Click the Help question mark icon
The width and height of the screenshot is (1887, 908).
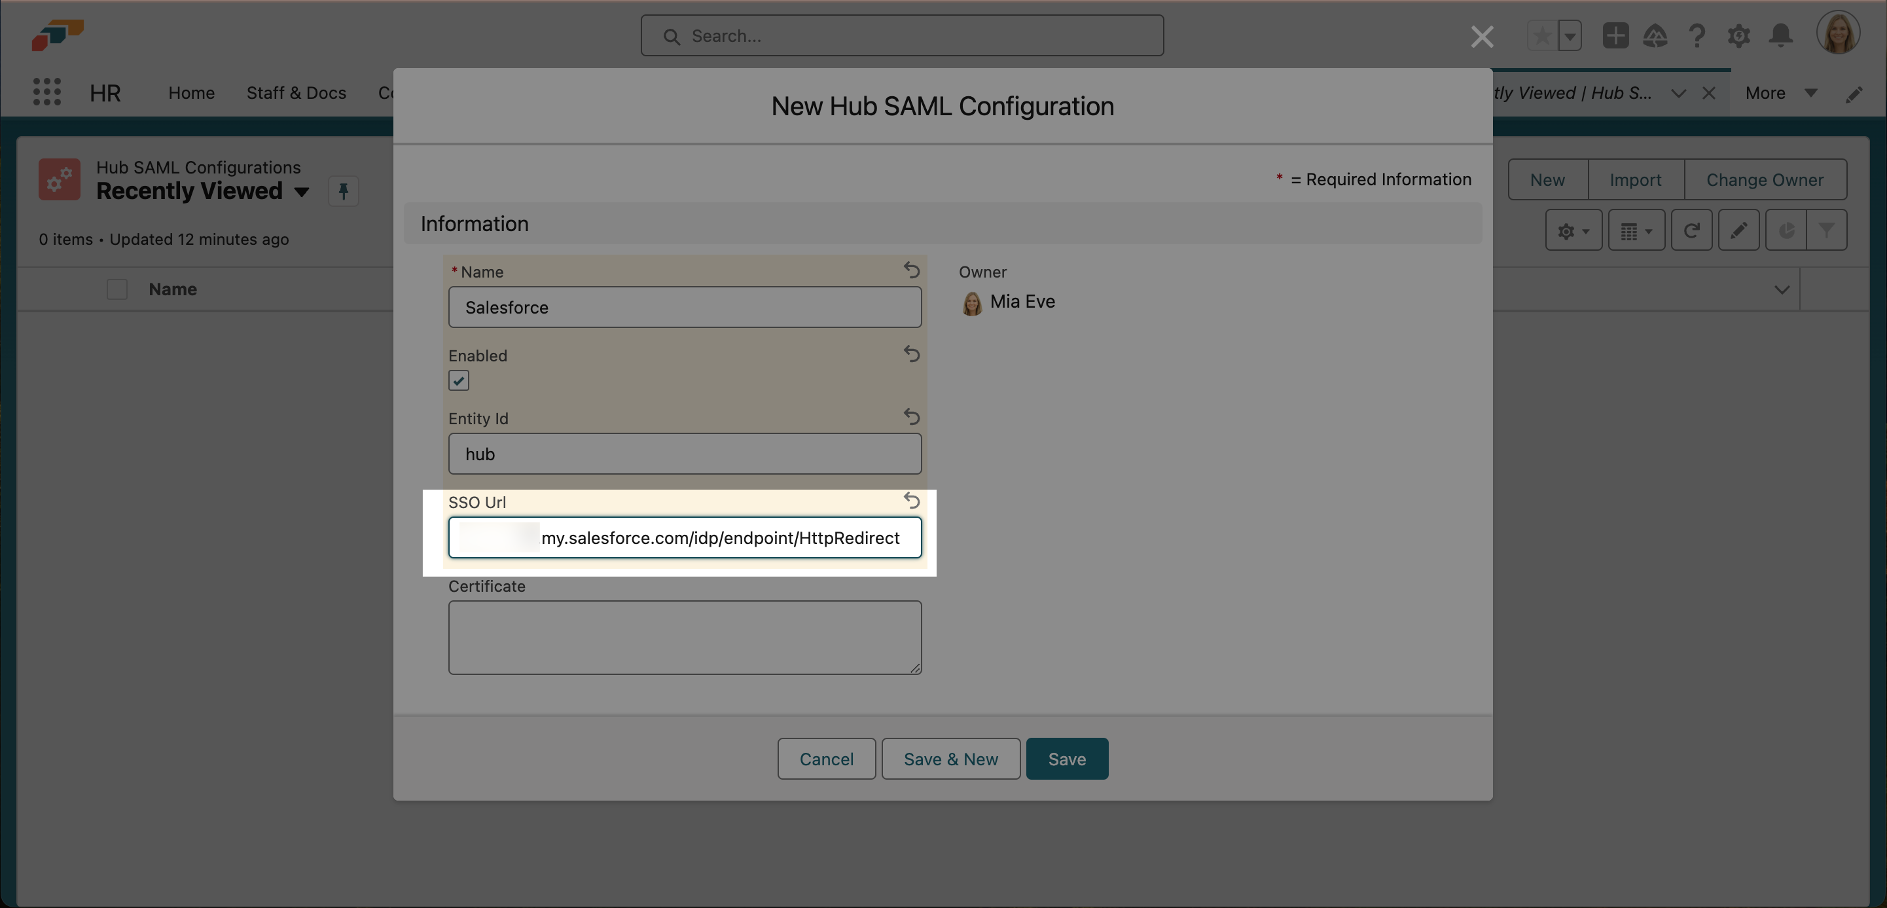click(1697, 35)
